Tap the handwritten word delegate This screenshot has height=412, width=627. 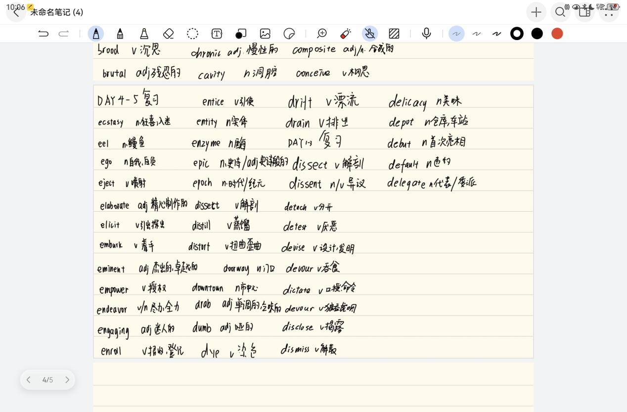[406, 183]
